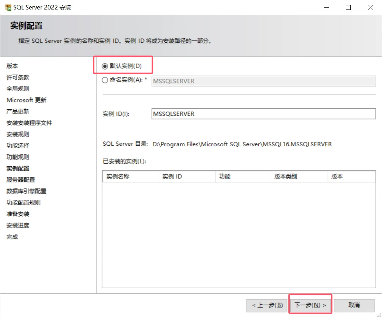
Task: Open the 版本 step in the sidebar
Action: (x=12, y=66)
